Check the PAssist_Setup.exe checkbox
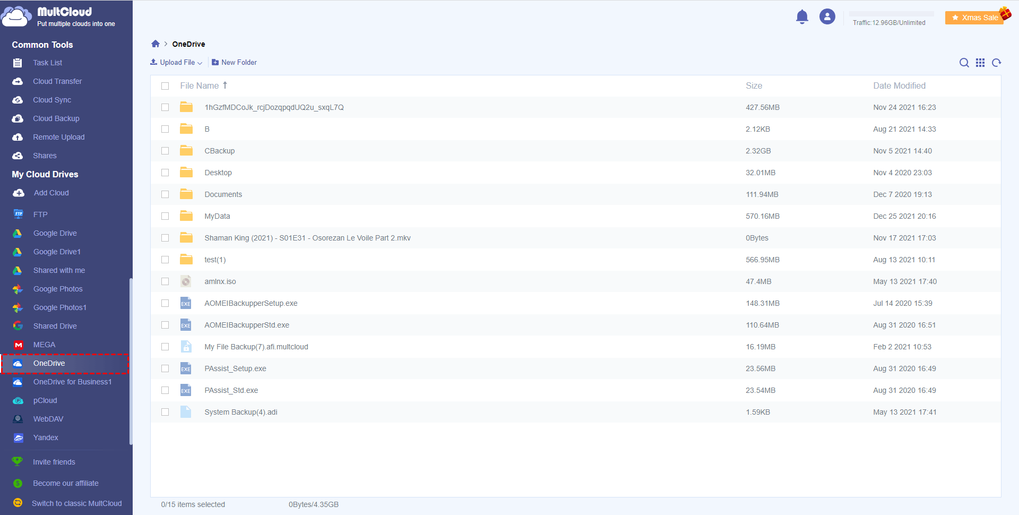 coord(165,368)
